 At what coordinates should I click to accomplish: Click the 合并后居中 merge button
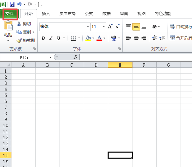[181, 38]
